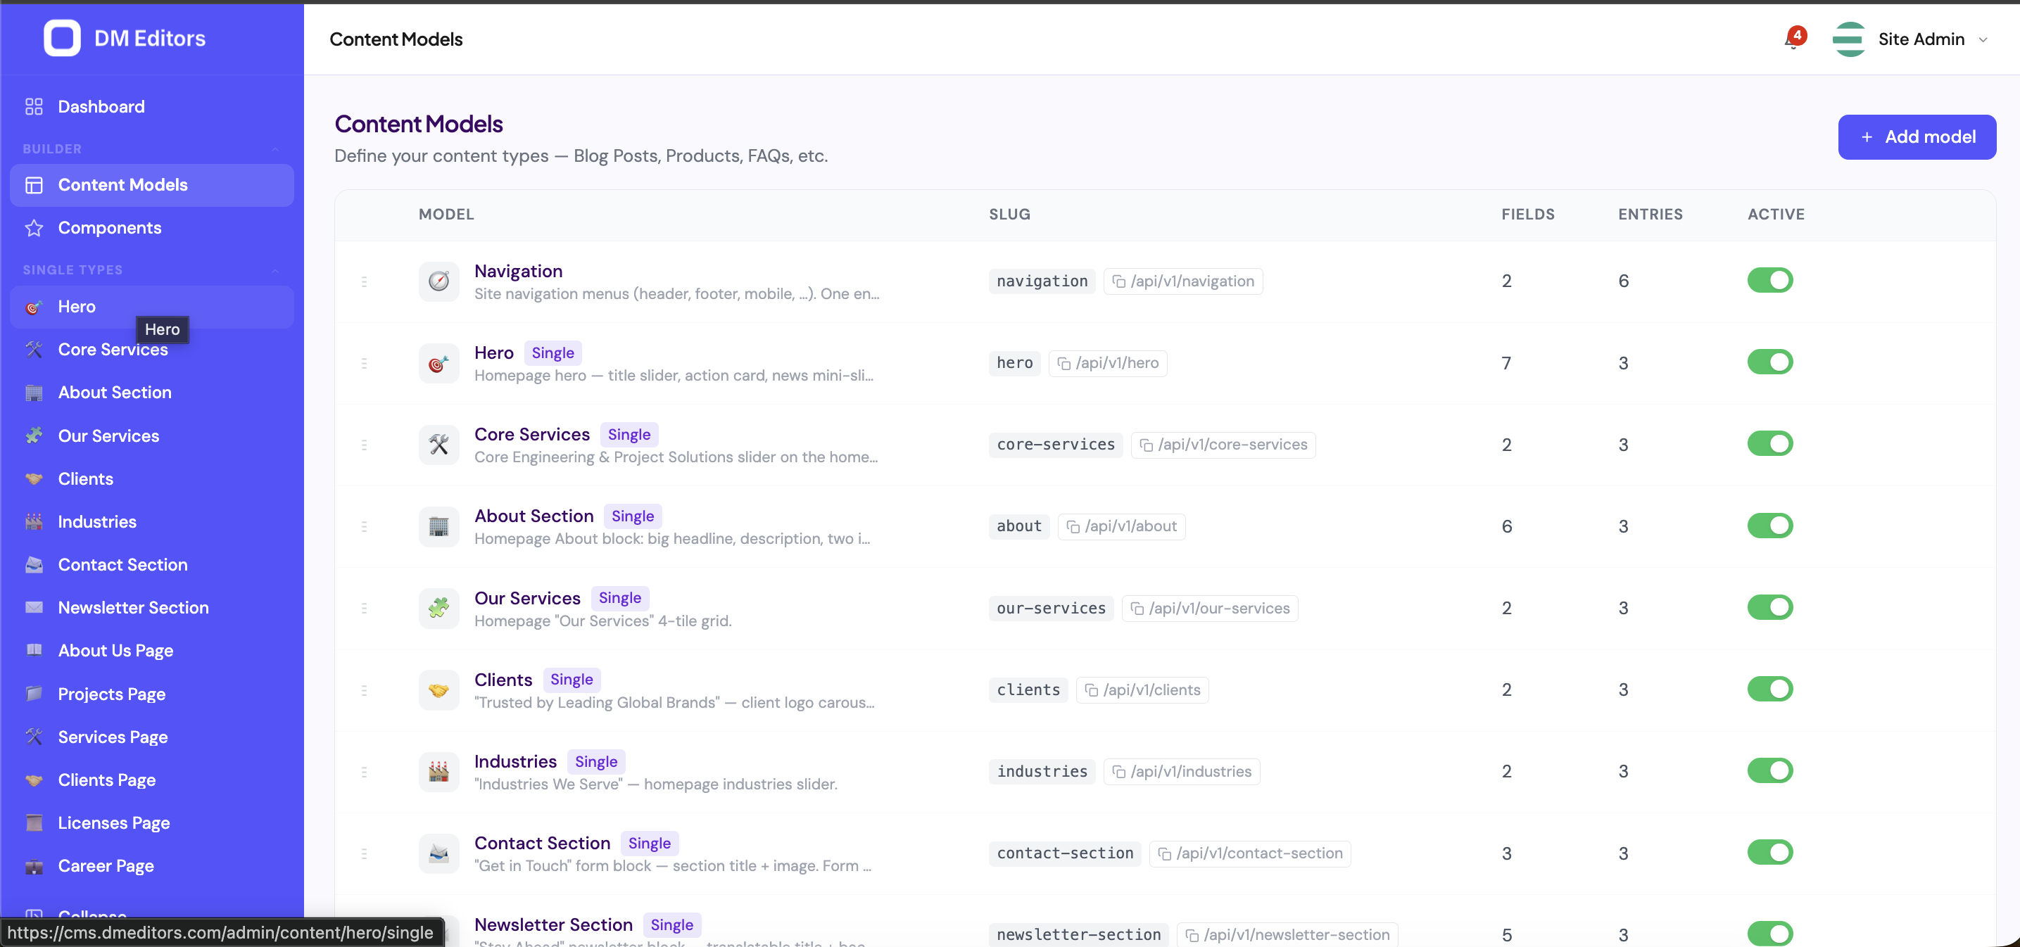Click the Navigation compass icon in table
Viewport: 2020px width, 947px height.
point(438,281)
